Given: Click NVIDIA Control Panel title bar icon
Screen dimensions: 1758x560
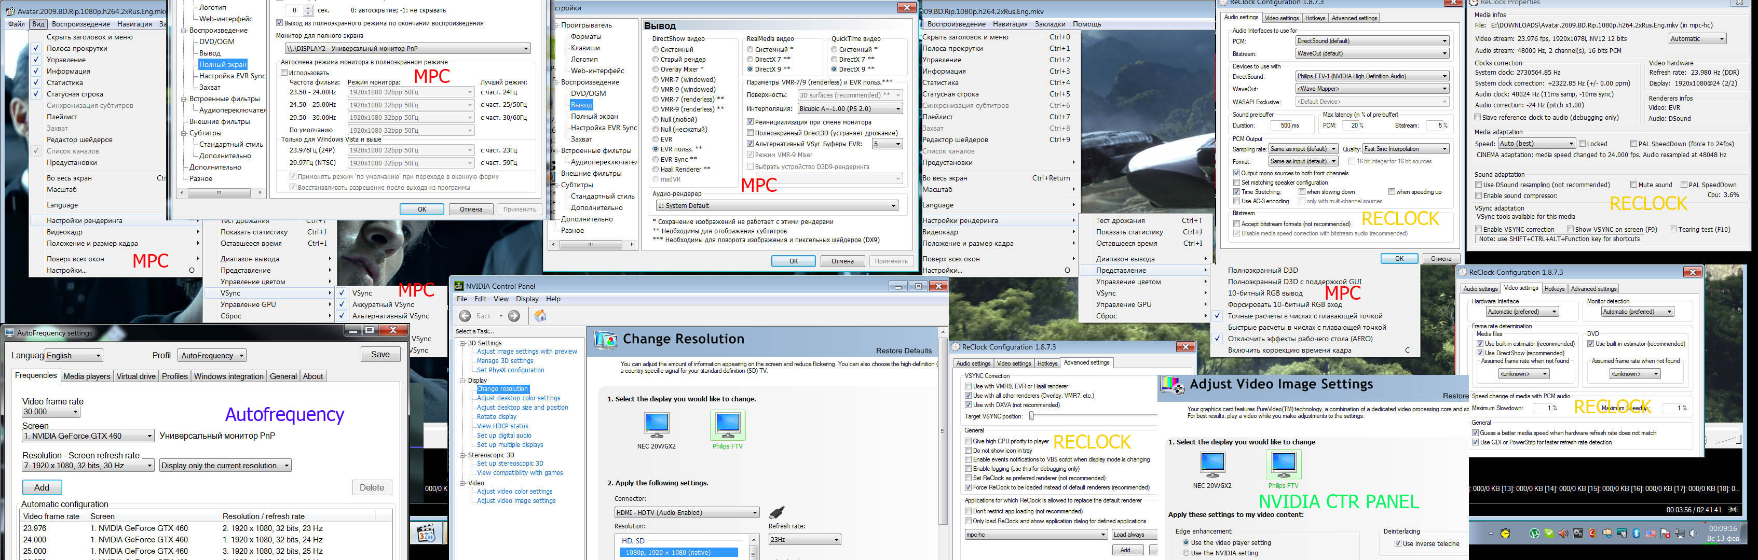Looking at the screenshot, I should [459, 286].
